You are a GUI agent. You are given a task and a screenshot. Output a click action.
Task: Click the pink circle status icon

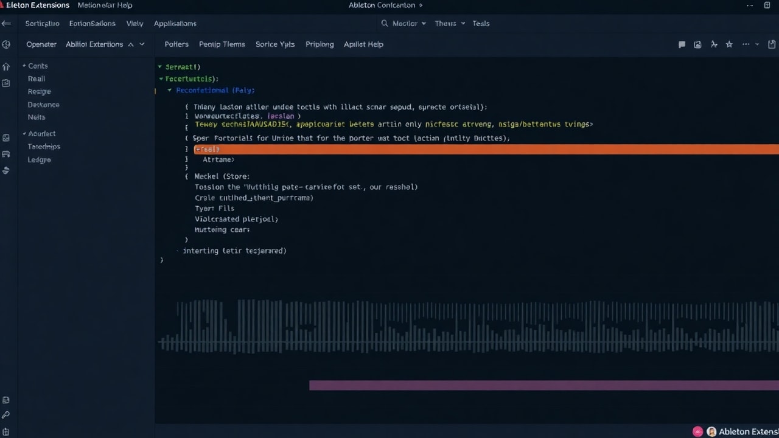coord(697,431)
